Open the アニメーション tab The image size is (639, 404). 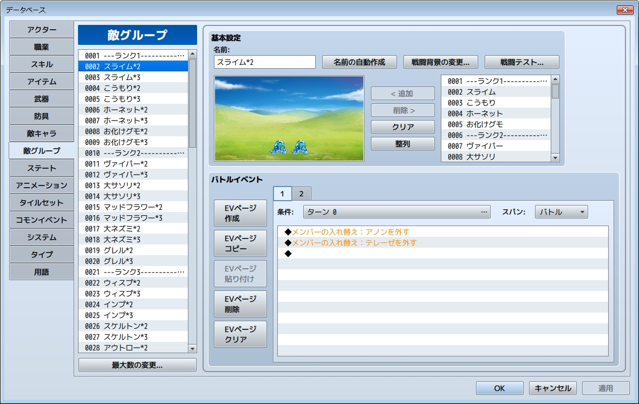pyautogui.click(x=42, y=185)
